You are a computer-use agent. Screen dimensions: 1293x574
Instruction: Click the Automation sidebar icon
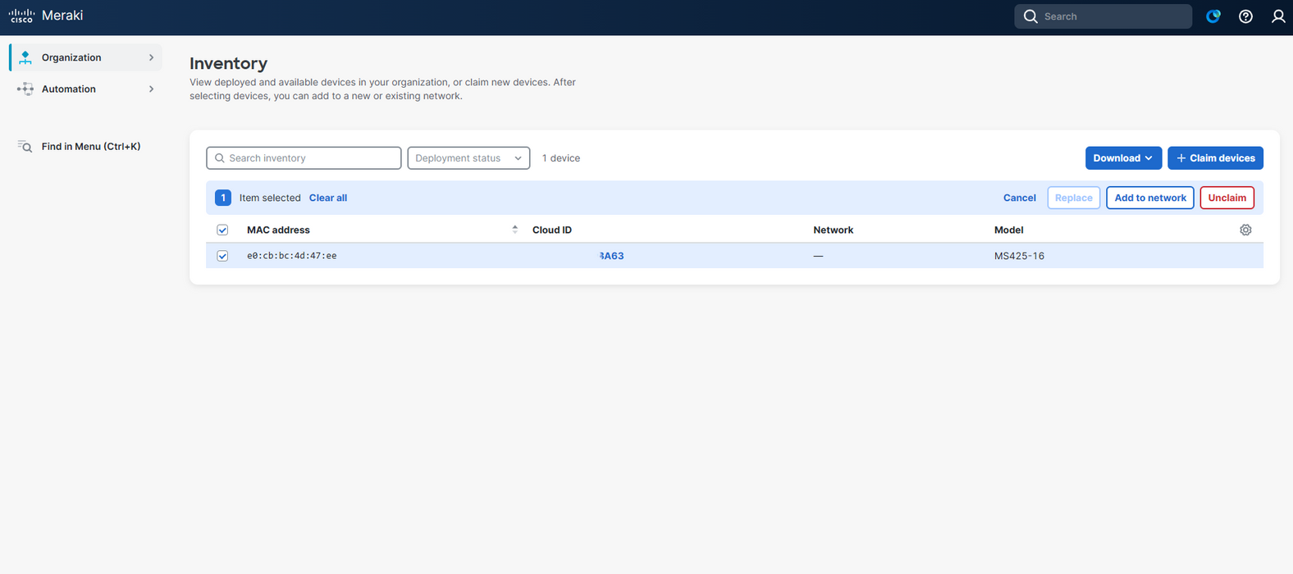(25, 89)
